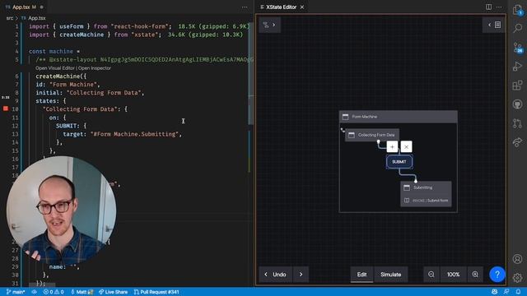Click the blue help question button
Screen dimensions: 527x296
pyautogui.click(x=497, y=275)
